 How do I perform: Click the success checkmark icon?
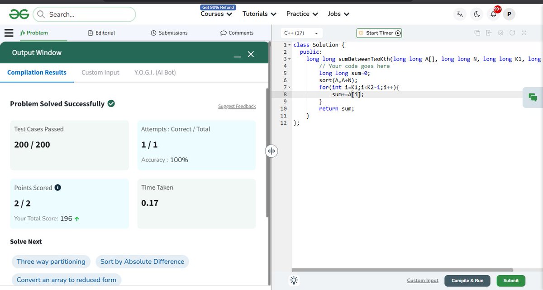pos(111,103)
